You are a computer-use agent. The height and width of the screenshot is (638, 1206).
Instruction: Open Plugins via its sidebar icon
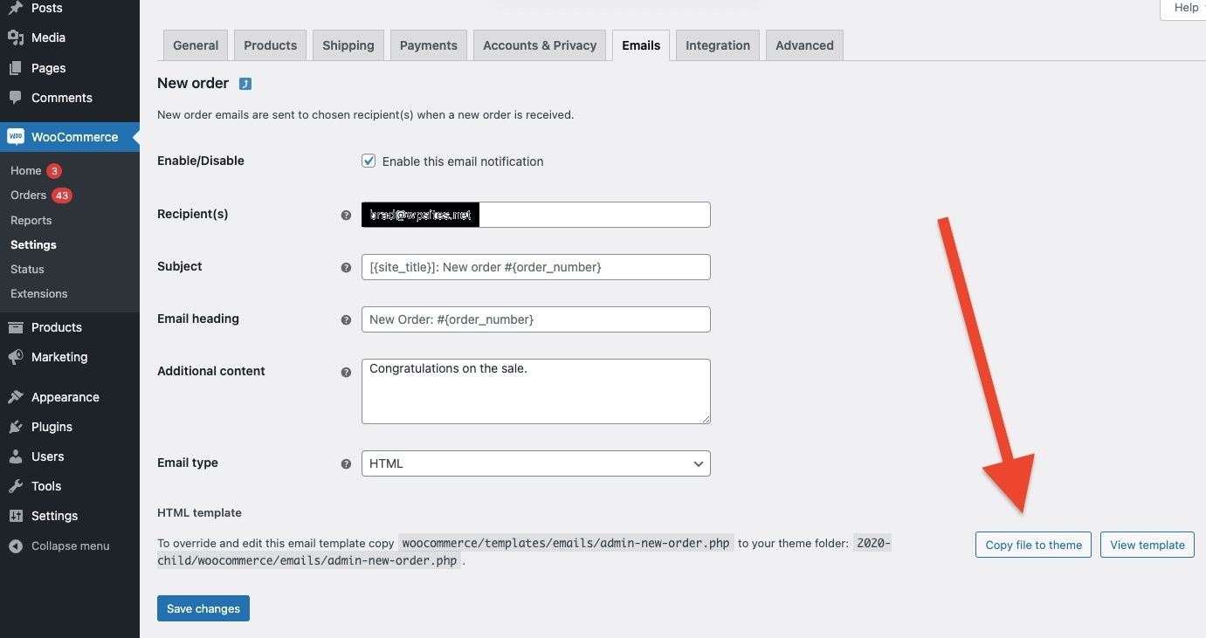coord(17,427)
